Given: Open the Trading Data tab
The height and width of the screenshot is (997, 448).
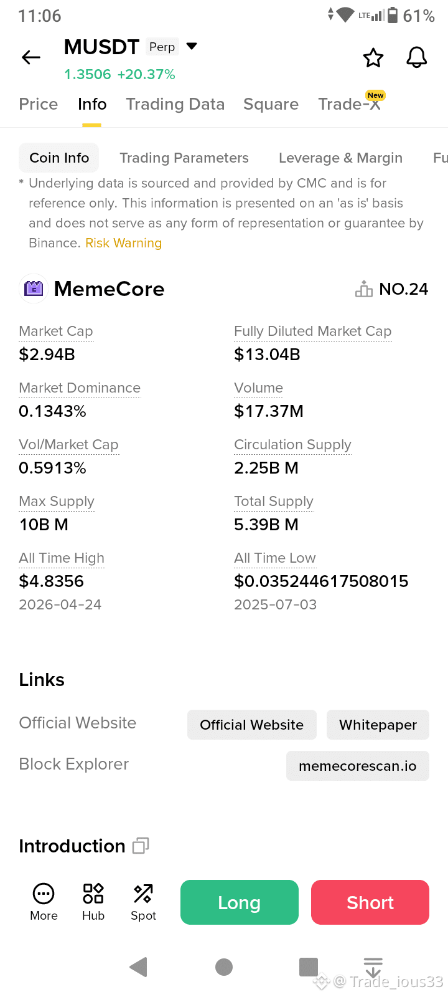Looking at the screenshot, I should (175, 104).
